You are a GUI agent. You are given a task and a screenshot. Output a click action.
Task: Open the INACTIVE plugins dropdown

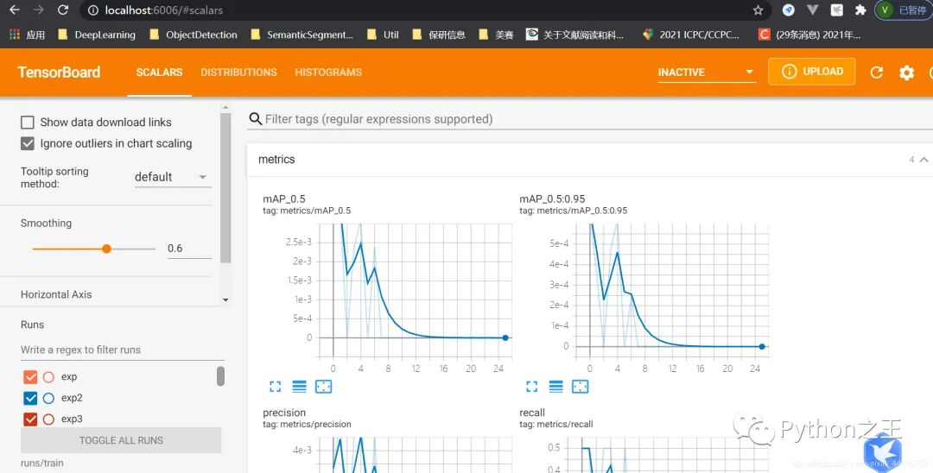click(707, 72)
